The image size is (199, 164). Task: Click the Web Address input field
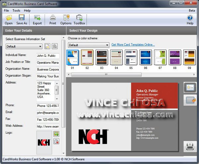click(48, 126)
